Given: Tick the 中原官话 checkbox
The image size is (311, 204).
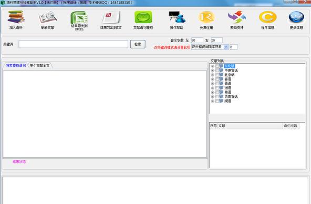Looking at the screenshot, I should 217,70.
